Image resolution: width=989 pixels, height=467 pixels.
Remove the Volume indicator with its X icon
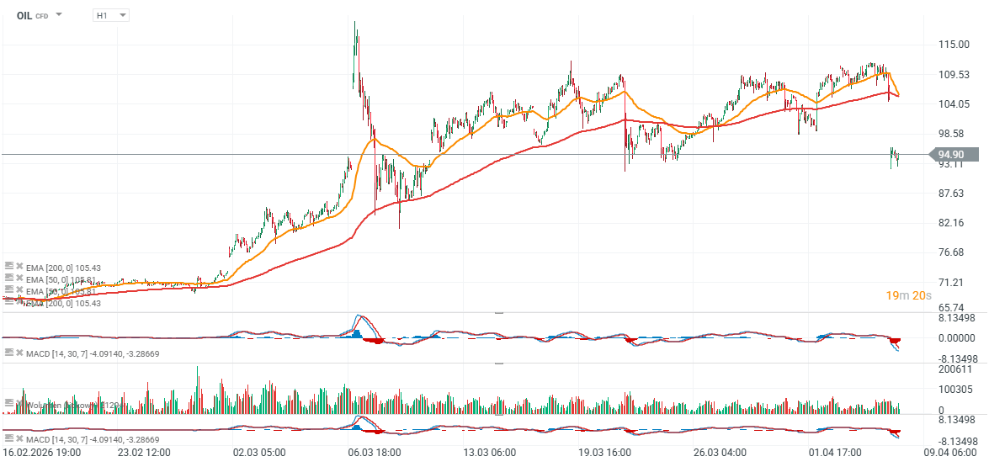click(19, 405)
